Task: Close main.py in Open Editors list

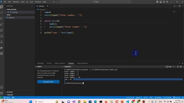Action: click(x=8, y=12)
